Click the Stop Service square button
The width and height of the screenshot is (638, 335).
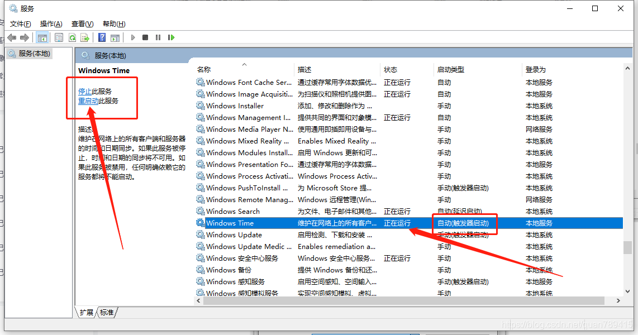click(145, 37)
